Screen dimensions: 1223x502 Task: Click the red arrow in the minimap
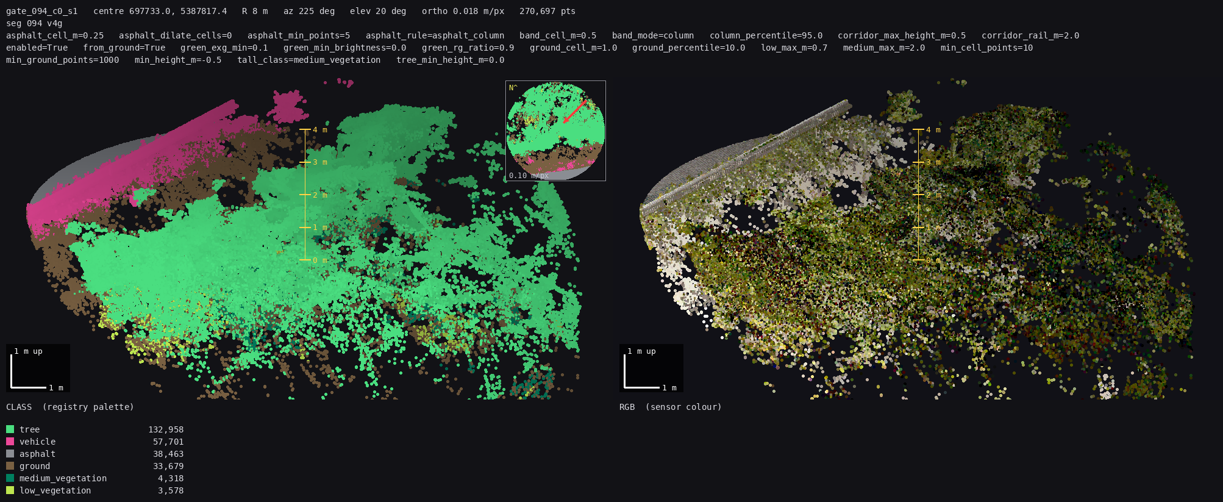(574, 112)
